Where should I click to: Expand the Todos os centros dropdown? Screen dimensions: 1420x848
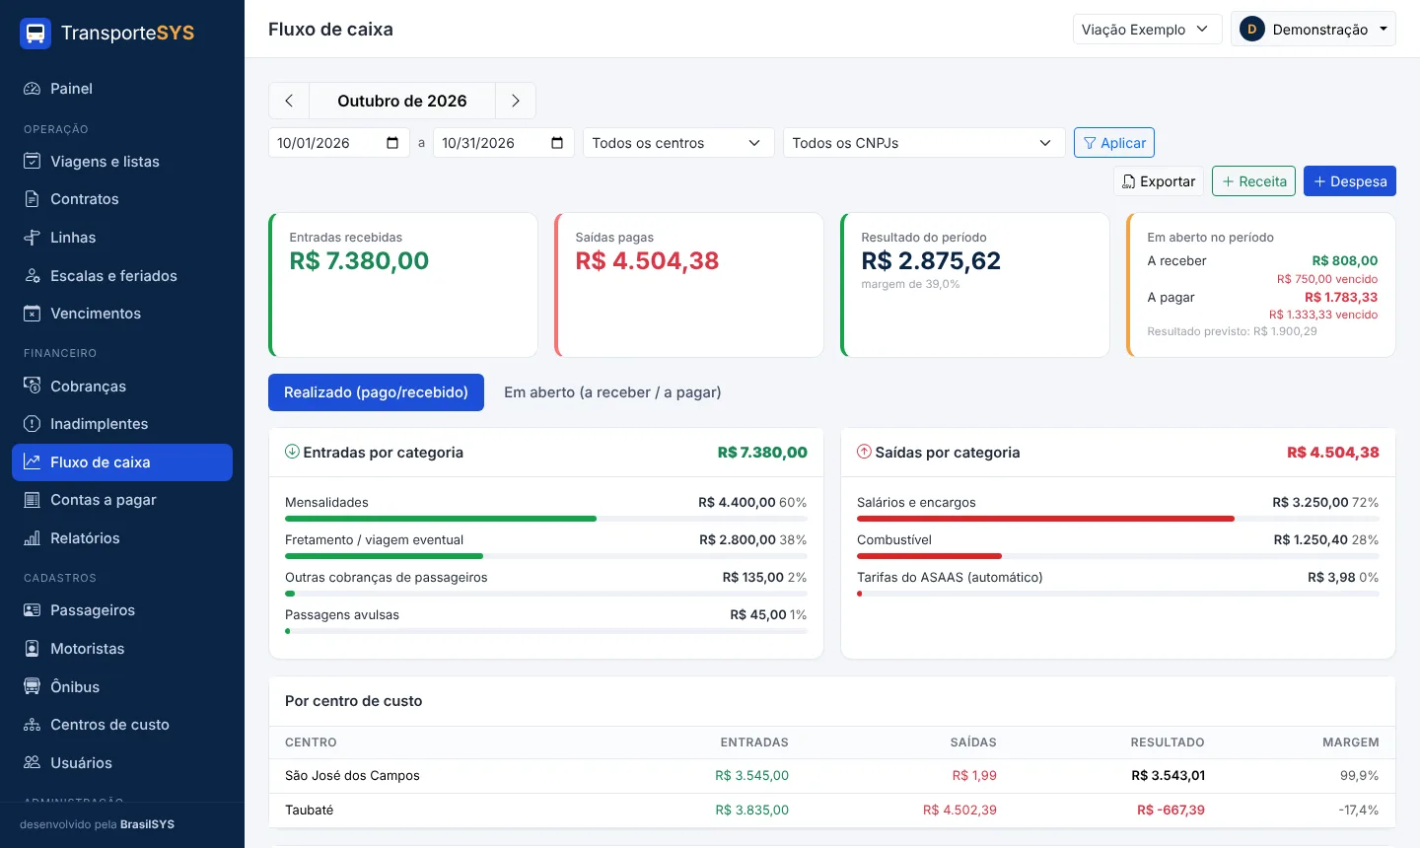coord(677,143)
